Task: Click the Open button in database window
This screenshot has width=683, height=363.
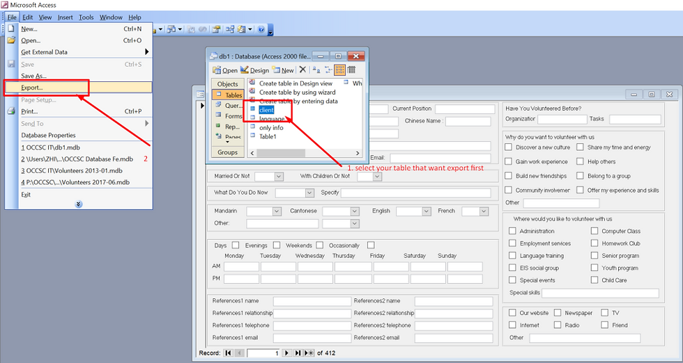Action: point(224,70)
